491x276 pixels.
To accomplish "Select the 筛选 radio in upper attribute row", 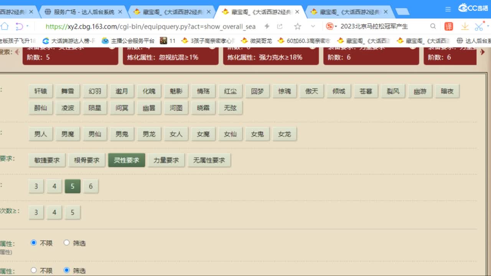I will click(x=67, y=243).
